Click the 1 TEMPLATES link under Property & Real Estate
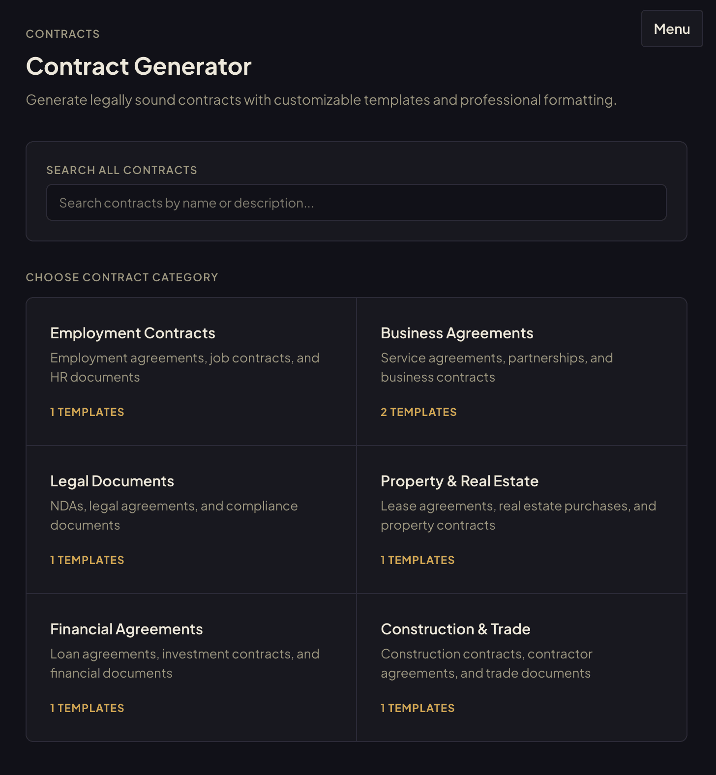This screenshot has width=716, height=775. point(418,560)
